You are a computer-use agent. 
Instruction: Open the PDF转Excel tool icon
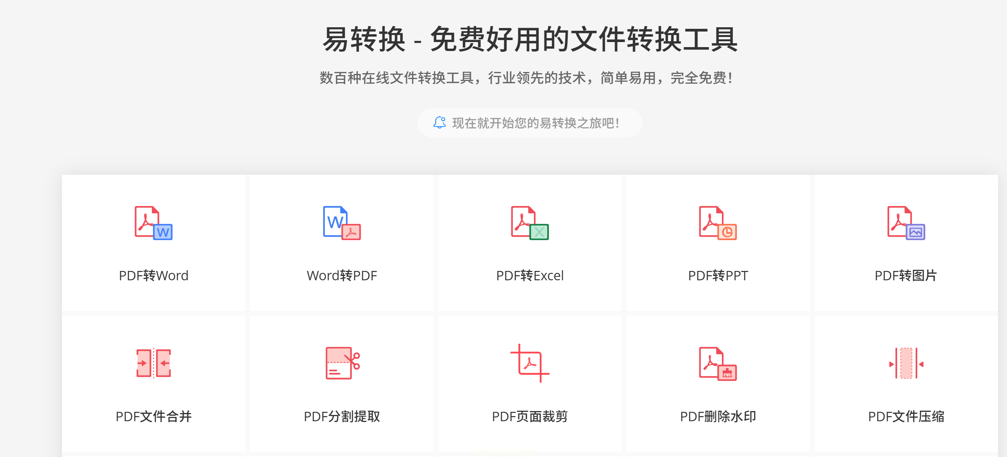(530, 223)
